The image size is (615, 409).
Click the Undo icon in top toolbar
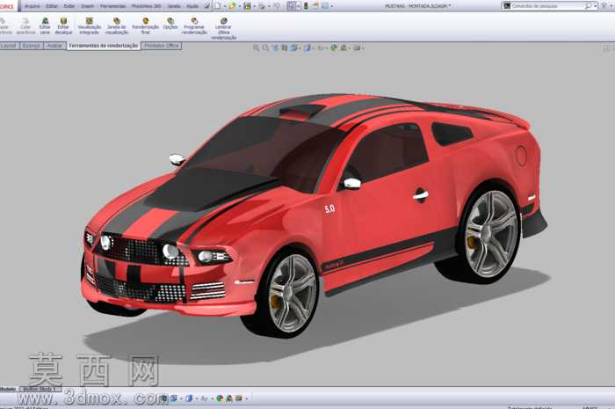(x=277, y=6)
